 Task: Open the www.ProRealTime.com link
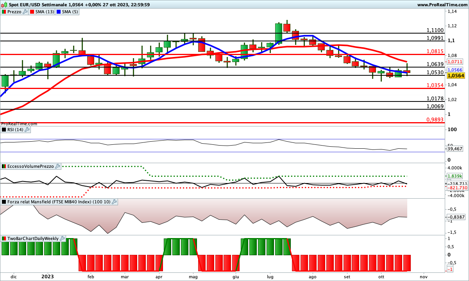pyautogui.click(x=442, y=5)
